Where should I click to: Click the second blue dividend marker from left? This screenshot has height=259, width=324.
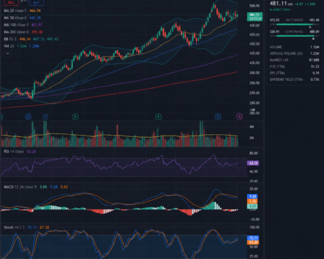coord(45,117)
